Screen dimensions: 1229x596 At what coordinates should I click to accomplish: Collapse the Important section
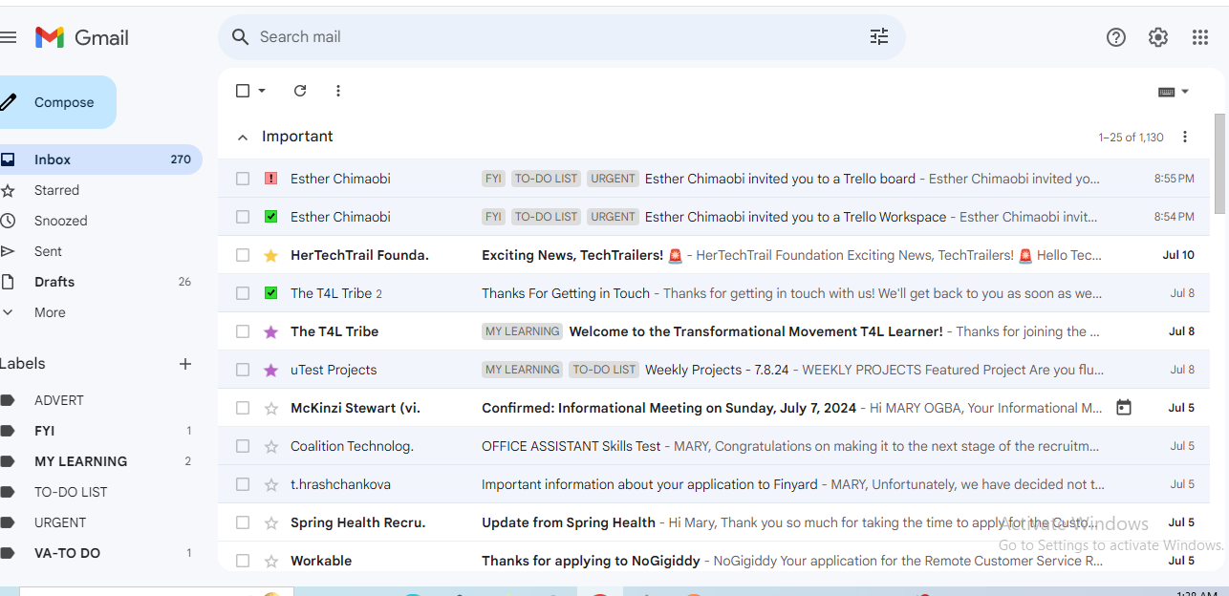(x=243, y=138)
